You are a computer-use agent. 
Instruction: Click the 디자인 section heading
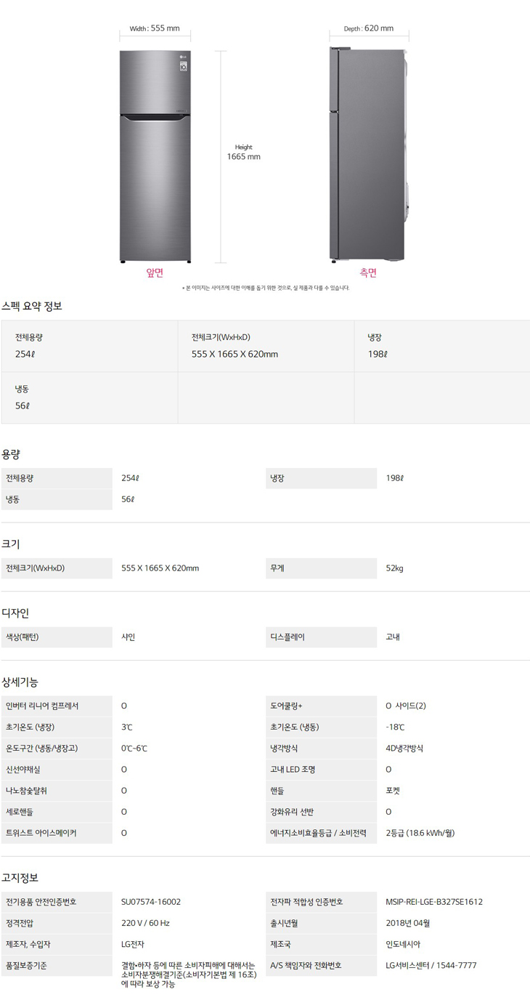[15, 613]
